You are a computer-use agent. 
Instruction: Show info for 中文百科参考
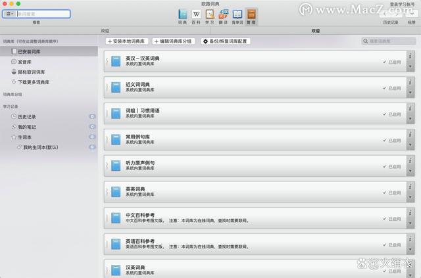click(410, 213)
